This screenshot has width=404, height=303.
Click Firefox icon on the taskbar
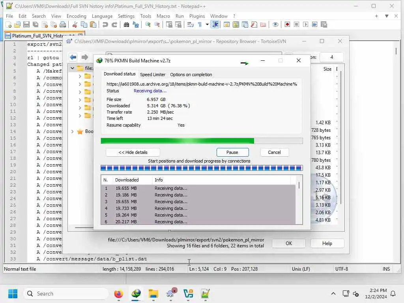coord(118,294)
